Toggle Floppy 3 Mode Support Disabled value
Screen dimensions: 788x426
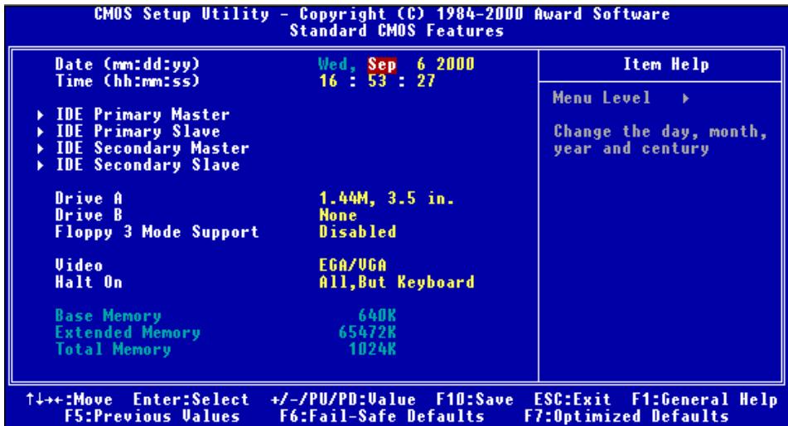coord(357,232)
